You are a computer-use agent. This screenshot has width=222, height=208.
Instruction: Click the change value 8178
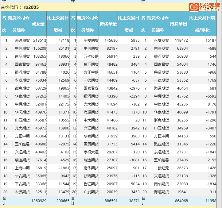pos(212,104)
